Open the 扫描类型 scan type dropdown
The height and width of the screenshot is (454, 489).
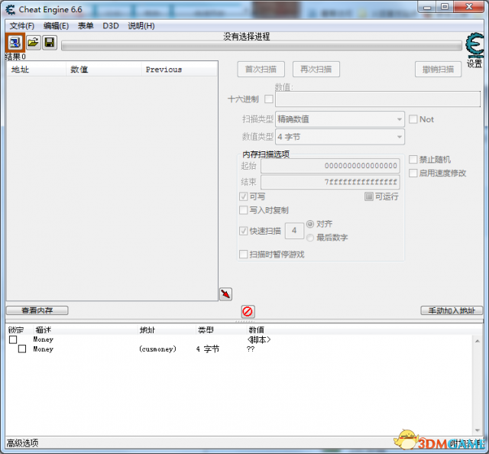click(340, 119)
